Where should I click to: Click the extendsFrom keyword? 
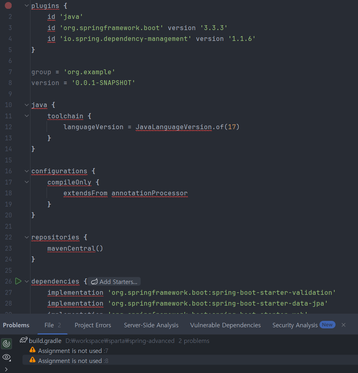tap(85, 193)
